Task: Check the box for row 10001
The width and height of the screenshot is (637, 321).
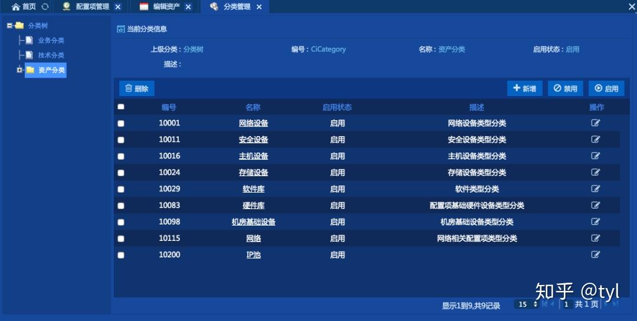Action: coord(121,123)
